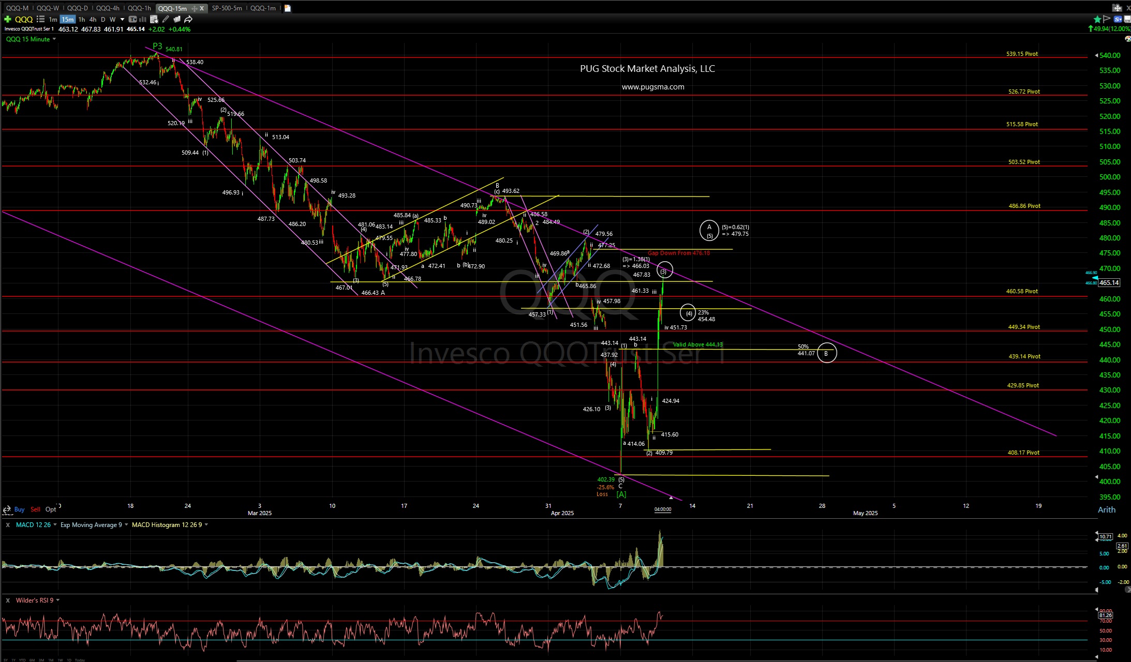1131x662 pixels.
Task: Switch to the SP-500-5m tab
Action: (227, 8)
